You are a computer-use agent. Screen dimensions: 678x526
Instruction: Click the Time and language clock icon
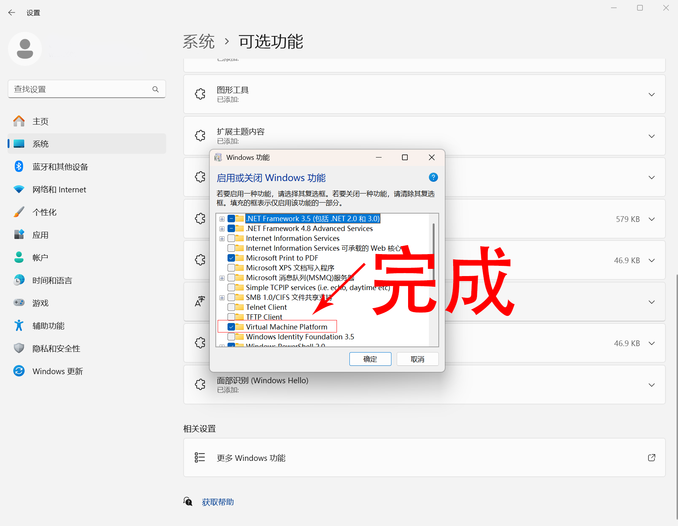[19, 280]
